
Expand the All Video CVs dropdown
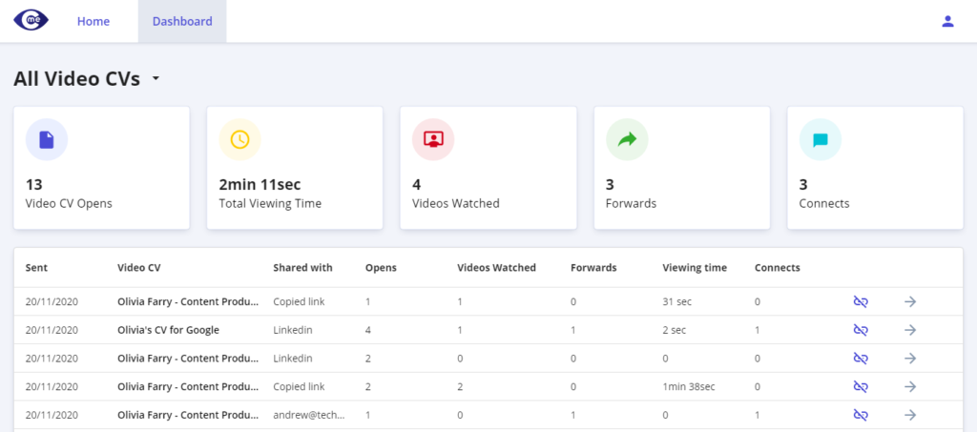tap(156, 79)
